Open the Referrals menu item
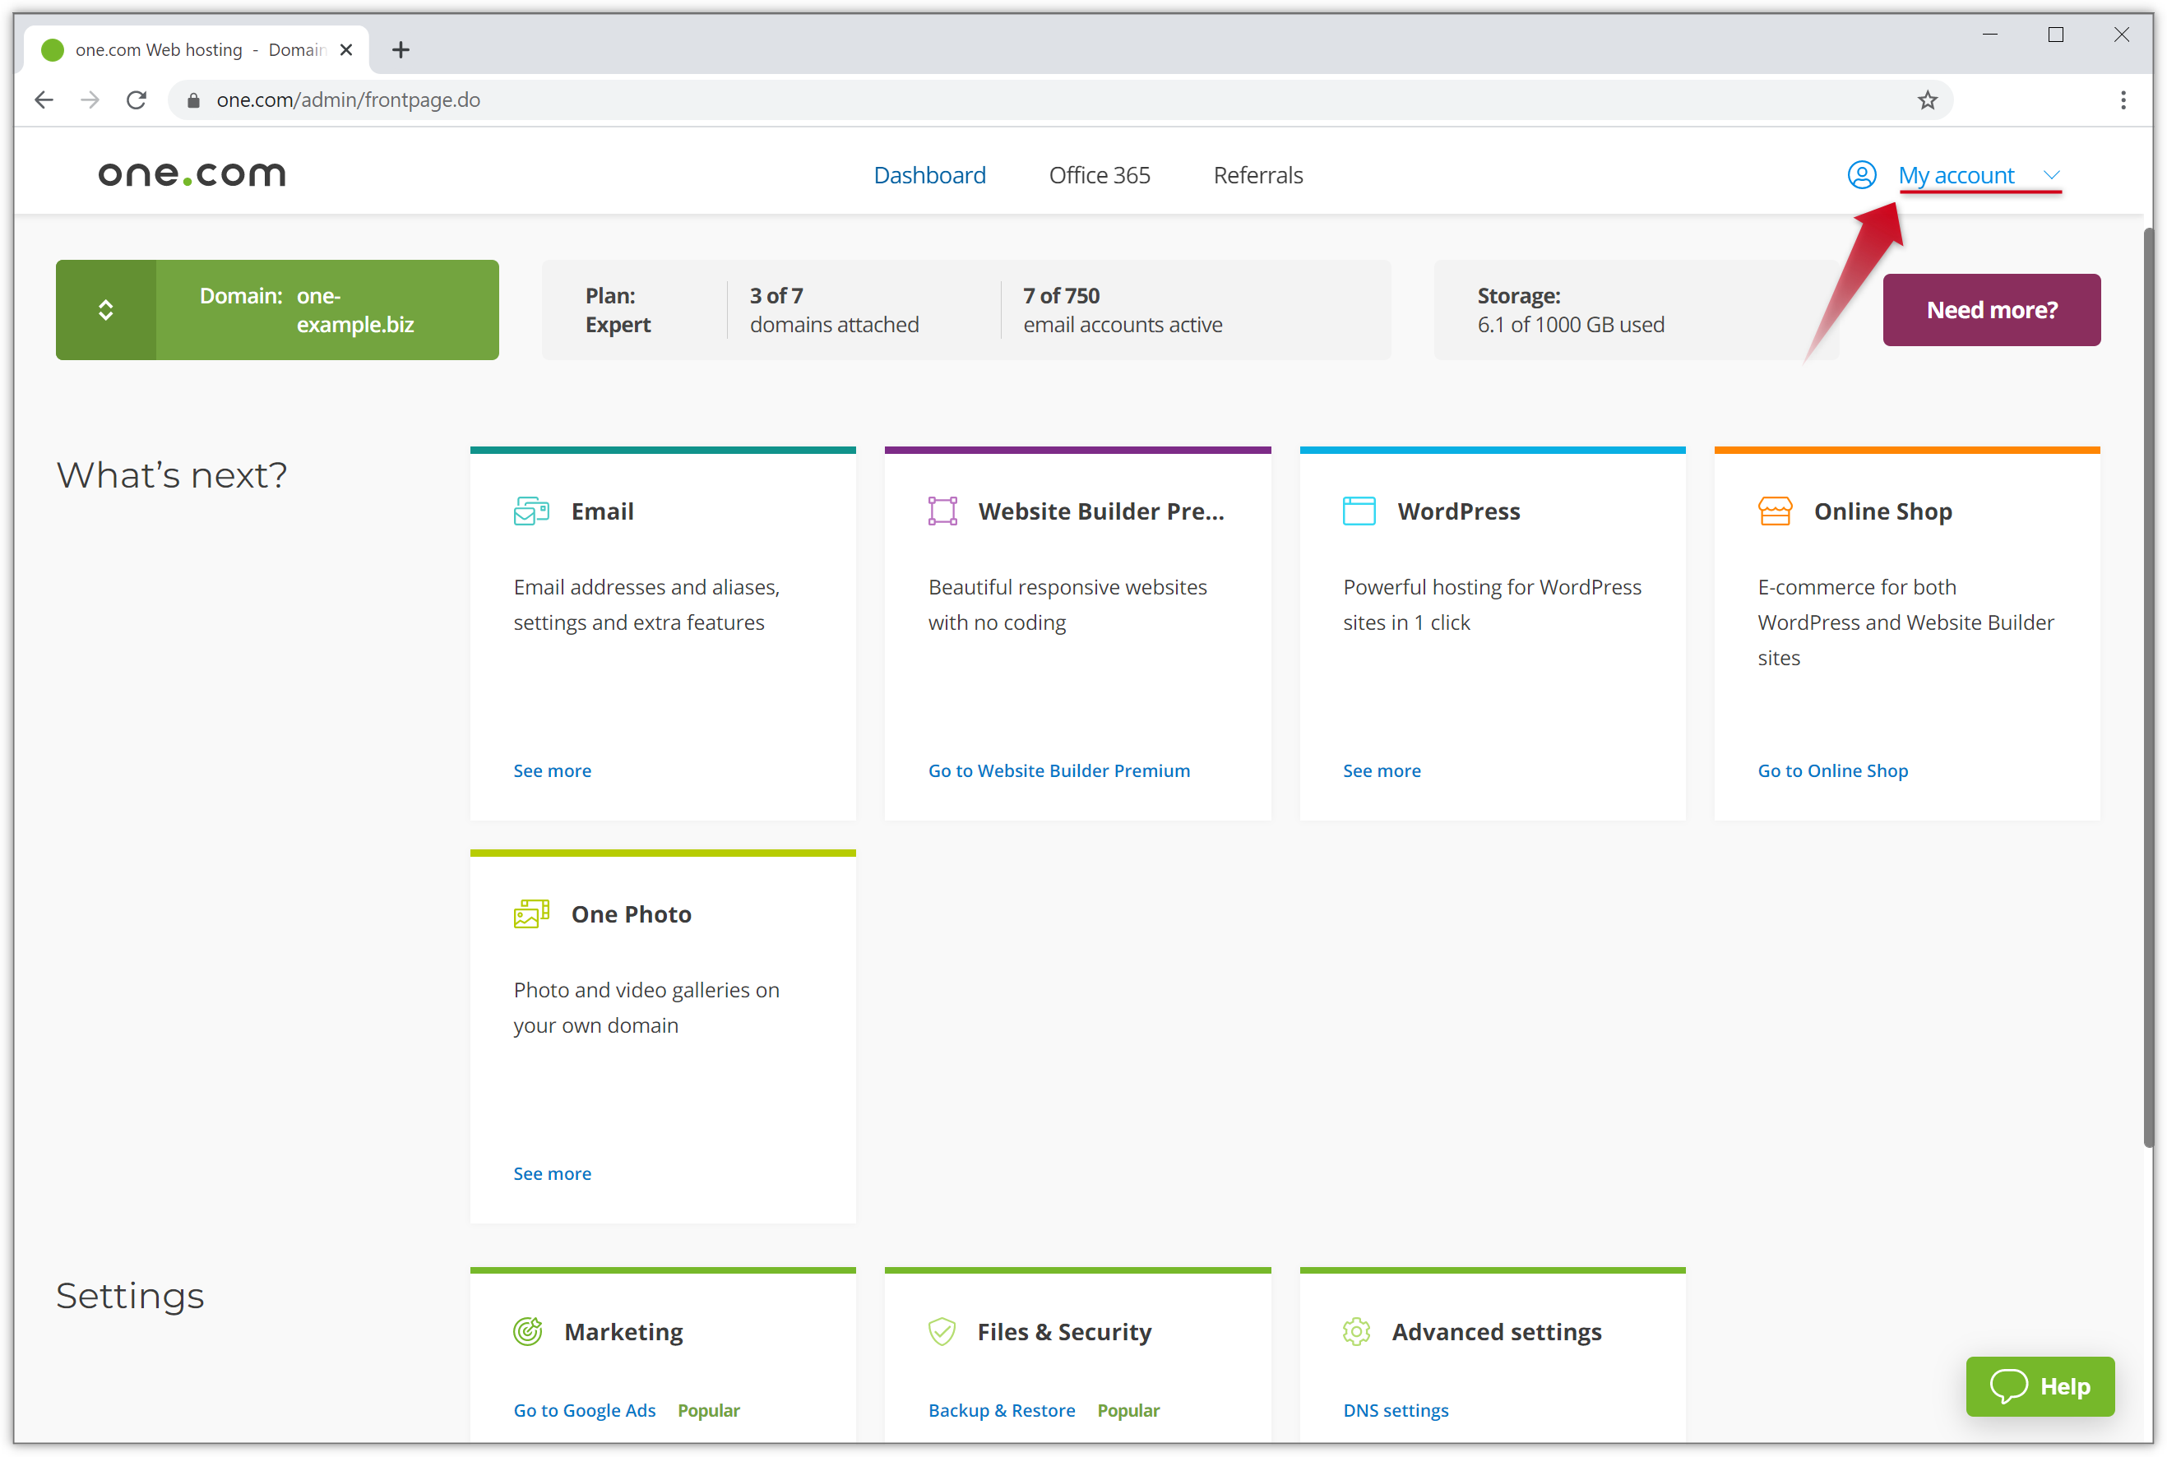 pyautogui.click(x=1257, y=174)
